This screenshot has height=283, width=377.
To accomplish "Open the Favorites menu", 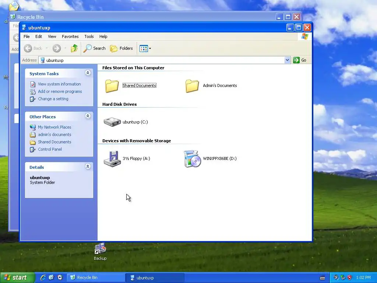I will 70,36.
